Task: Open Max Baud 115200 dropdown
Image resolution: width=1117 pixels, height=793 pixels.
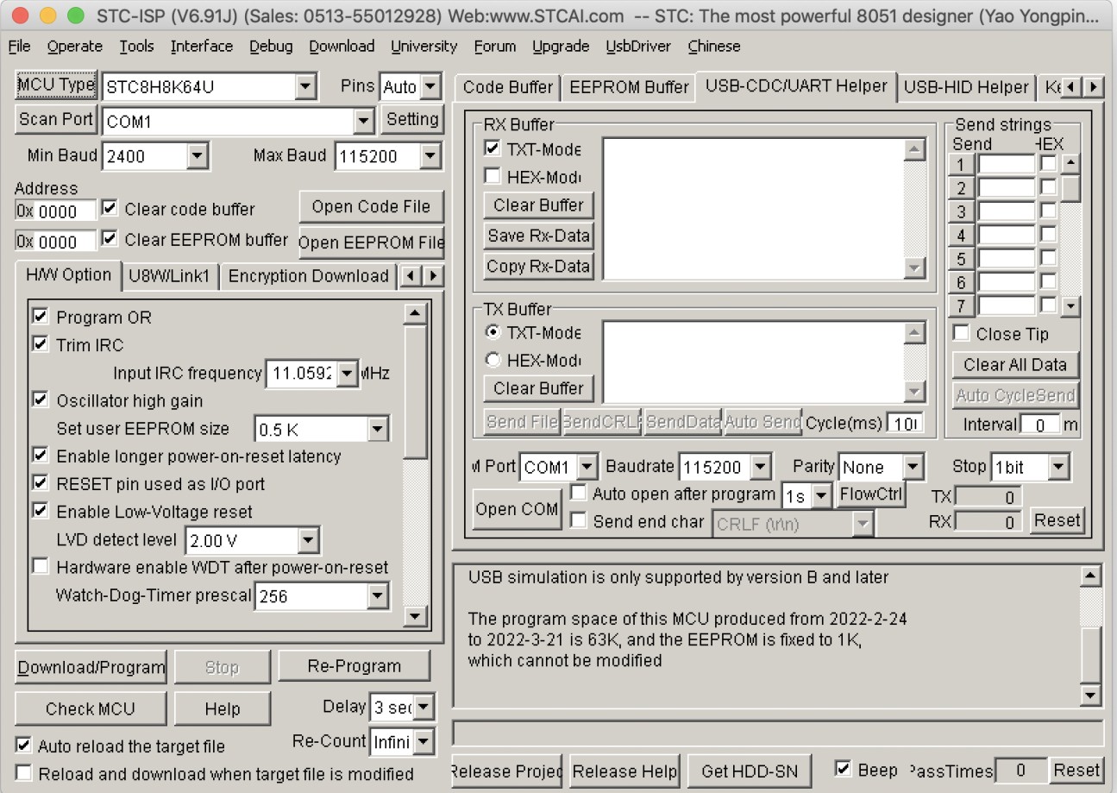Action: (x=430, y=156)
